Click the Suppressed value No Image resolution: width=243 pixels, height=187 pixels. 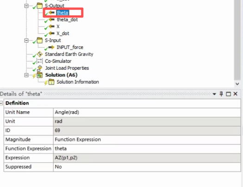point(147,167)
